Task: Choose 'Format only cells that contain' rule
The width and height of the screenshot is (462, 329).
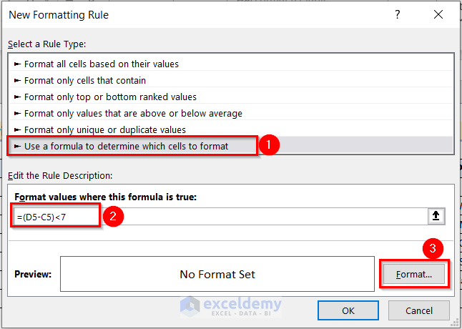Action: pos(84,80)
